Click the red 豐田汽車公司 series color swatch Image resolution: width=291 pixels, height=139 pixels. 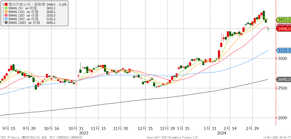click(x=6, y=4)
